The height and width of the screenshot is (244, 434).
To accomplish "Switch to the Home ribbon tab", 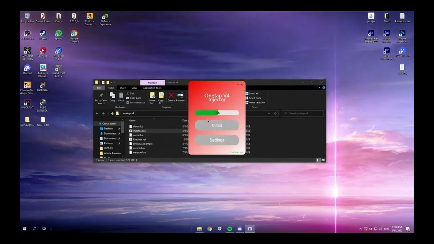I will coord(111,88).
